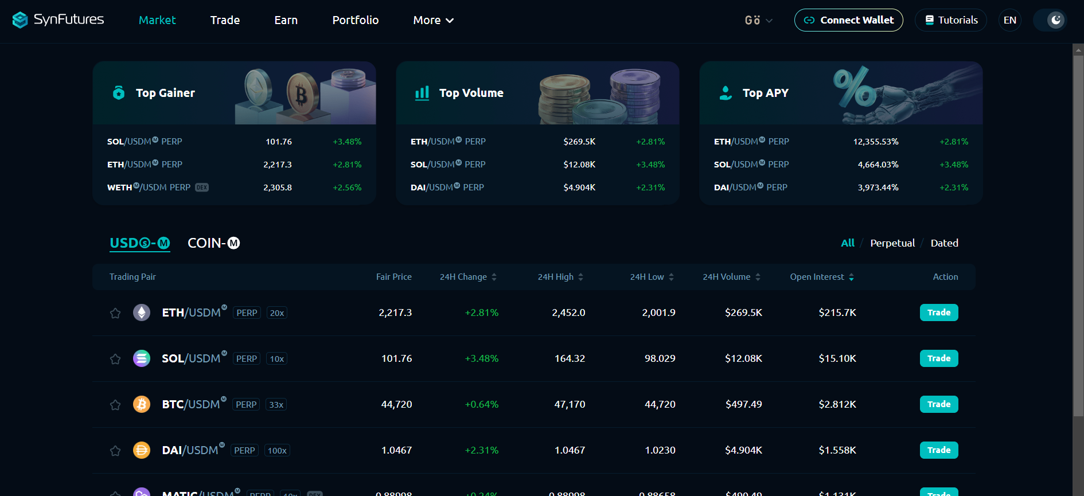Click the Connect Wallet button
Image resolution: width=1084 pixels, height=496 pixels.
(849, 20)
